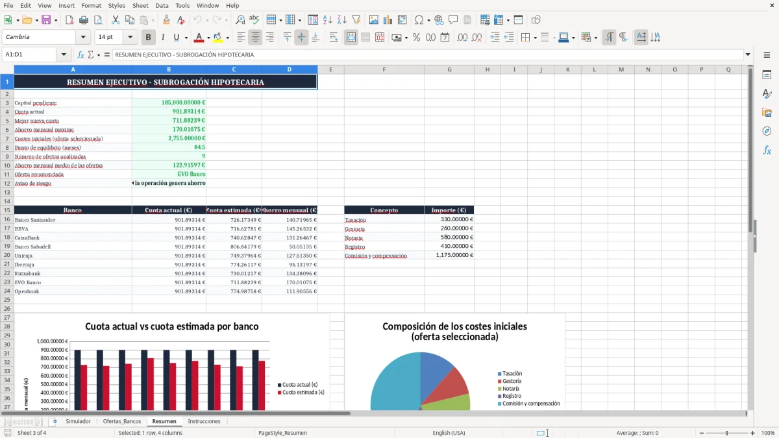Toggle Center Horizontally alignment
779x438 pixels.
(x=255, y=38)
